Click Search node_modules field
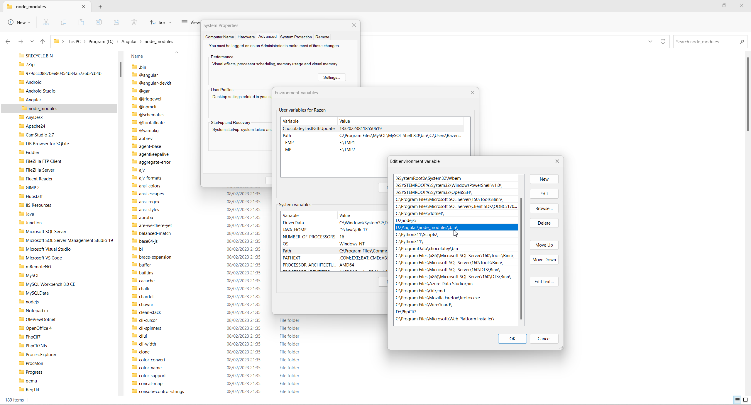The width and height of the screenshot is (751, 405). tap(706, 42)
